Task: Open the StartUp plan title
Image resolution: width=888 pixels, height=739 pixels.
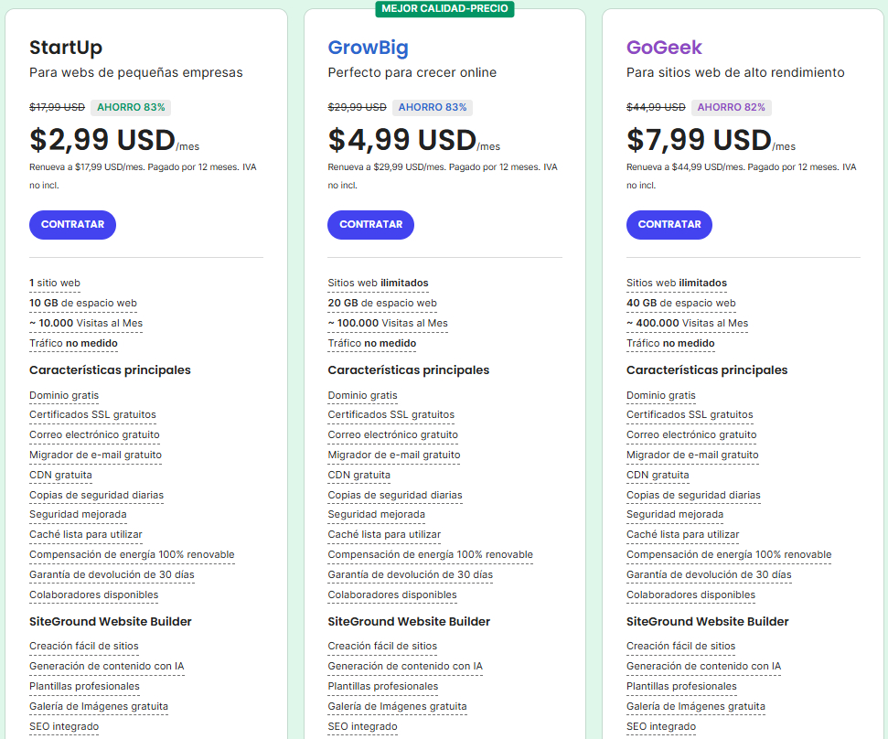Action: [66, 48]
